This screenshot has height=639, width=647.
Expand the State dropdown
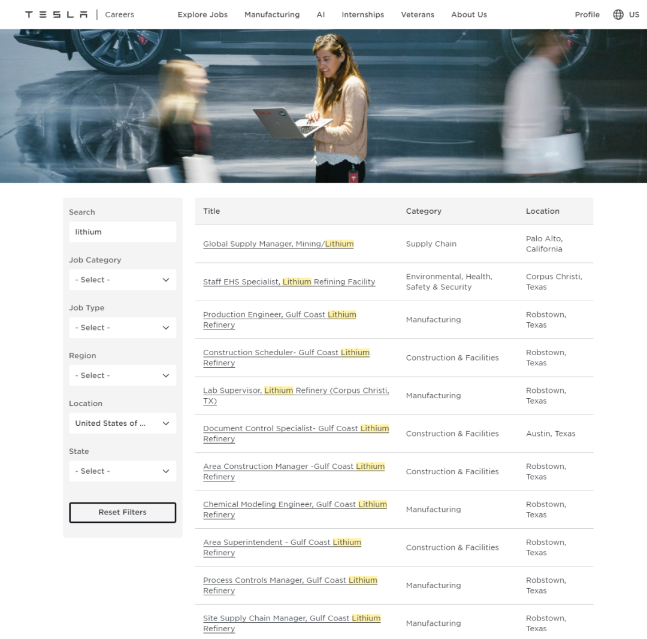point(122,471)
